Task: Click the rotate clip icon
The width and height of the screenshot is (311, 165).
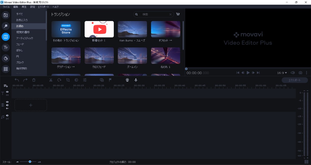Action: tap(59, 80)
